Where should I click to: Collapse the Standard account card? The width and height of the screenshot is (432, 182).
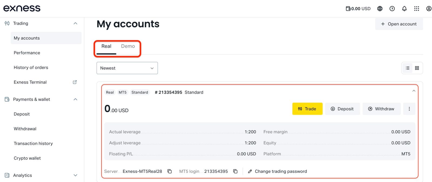[x=414, y=91]
